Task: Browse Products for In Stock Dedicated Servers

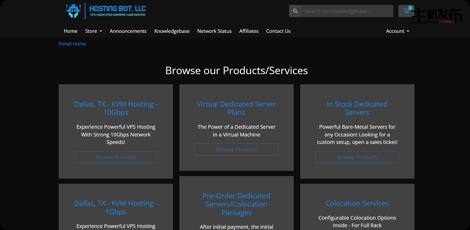Action: 357,157
